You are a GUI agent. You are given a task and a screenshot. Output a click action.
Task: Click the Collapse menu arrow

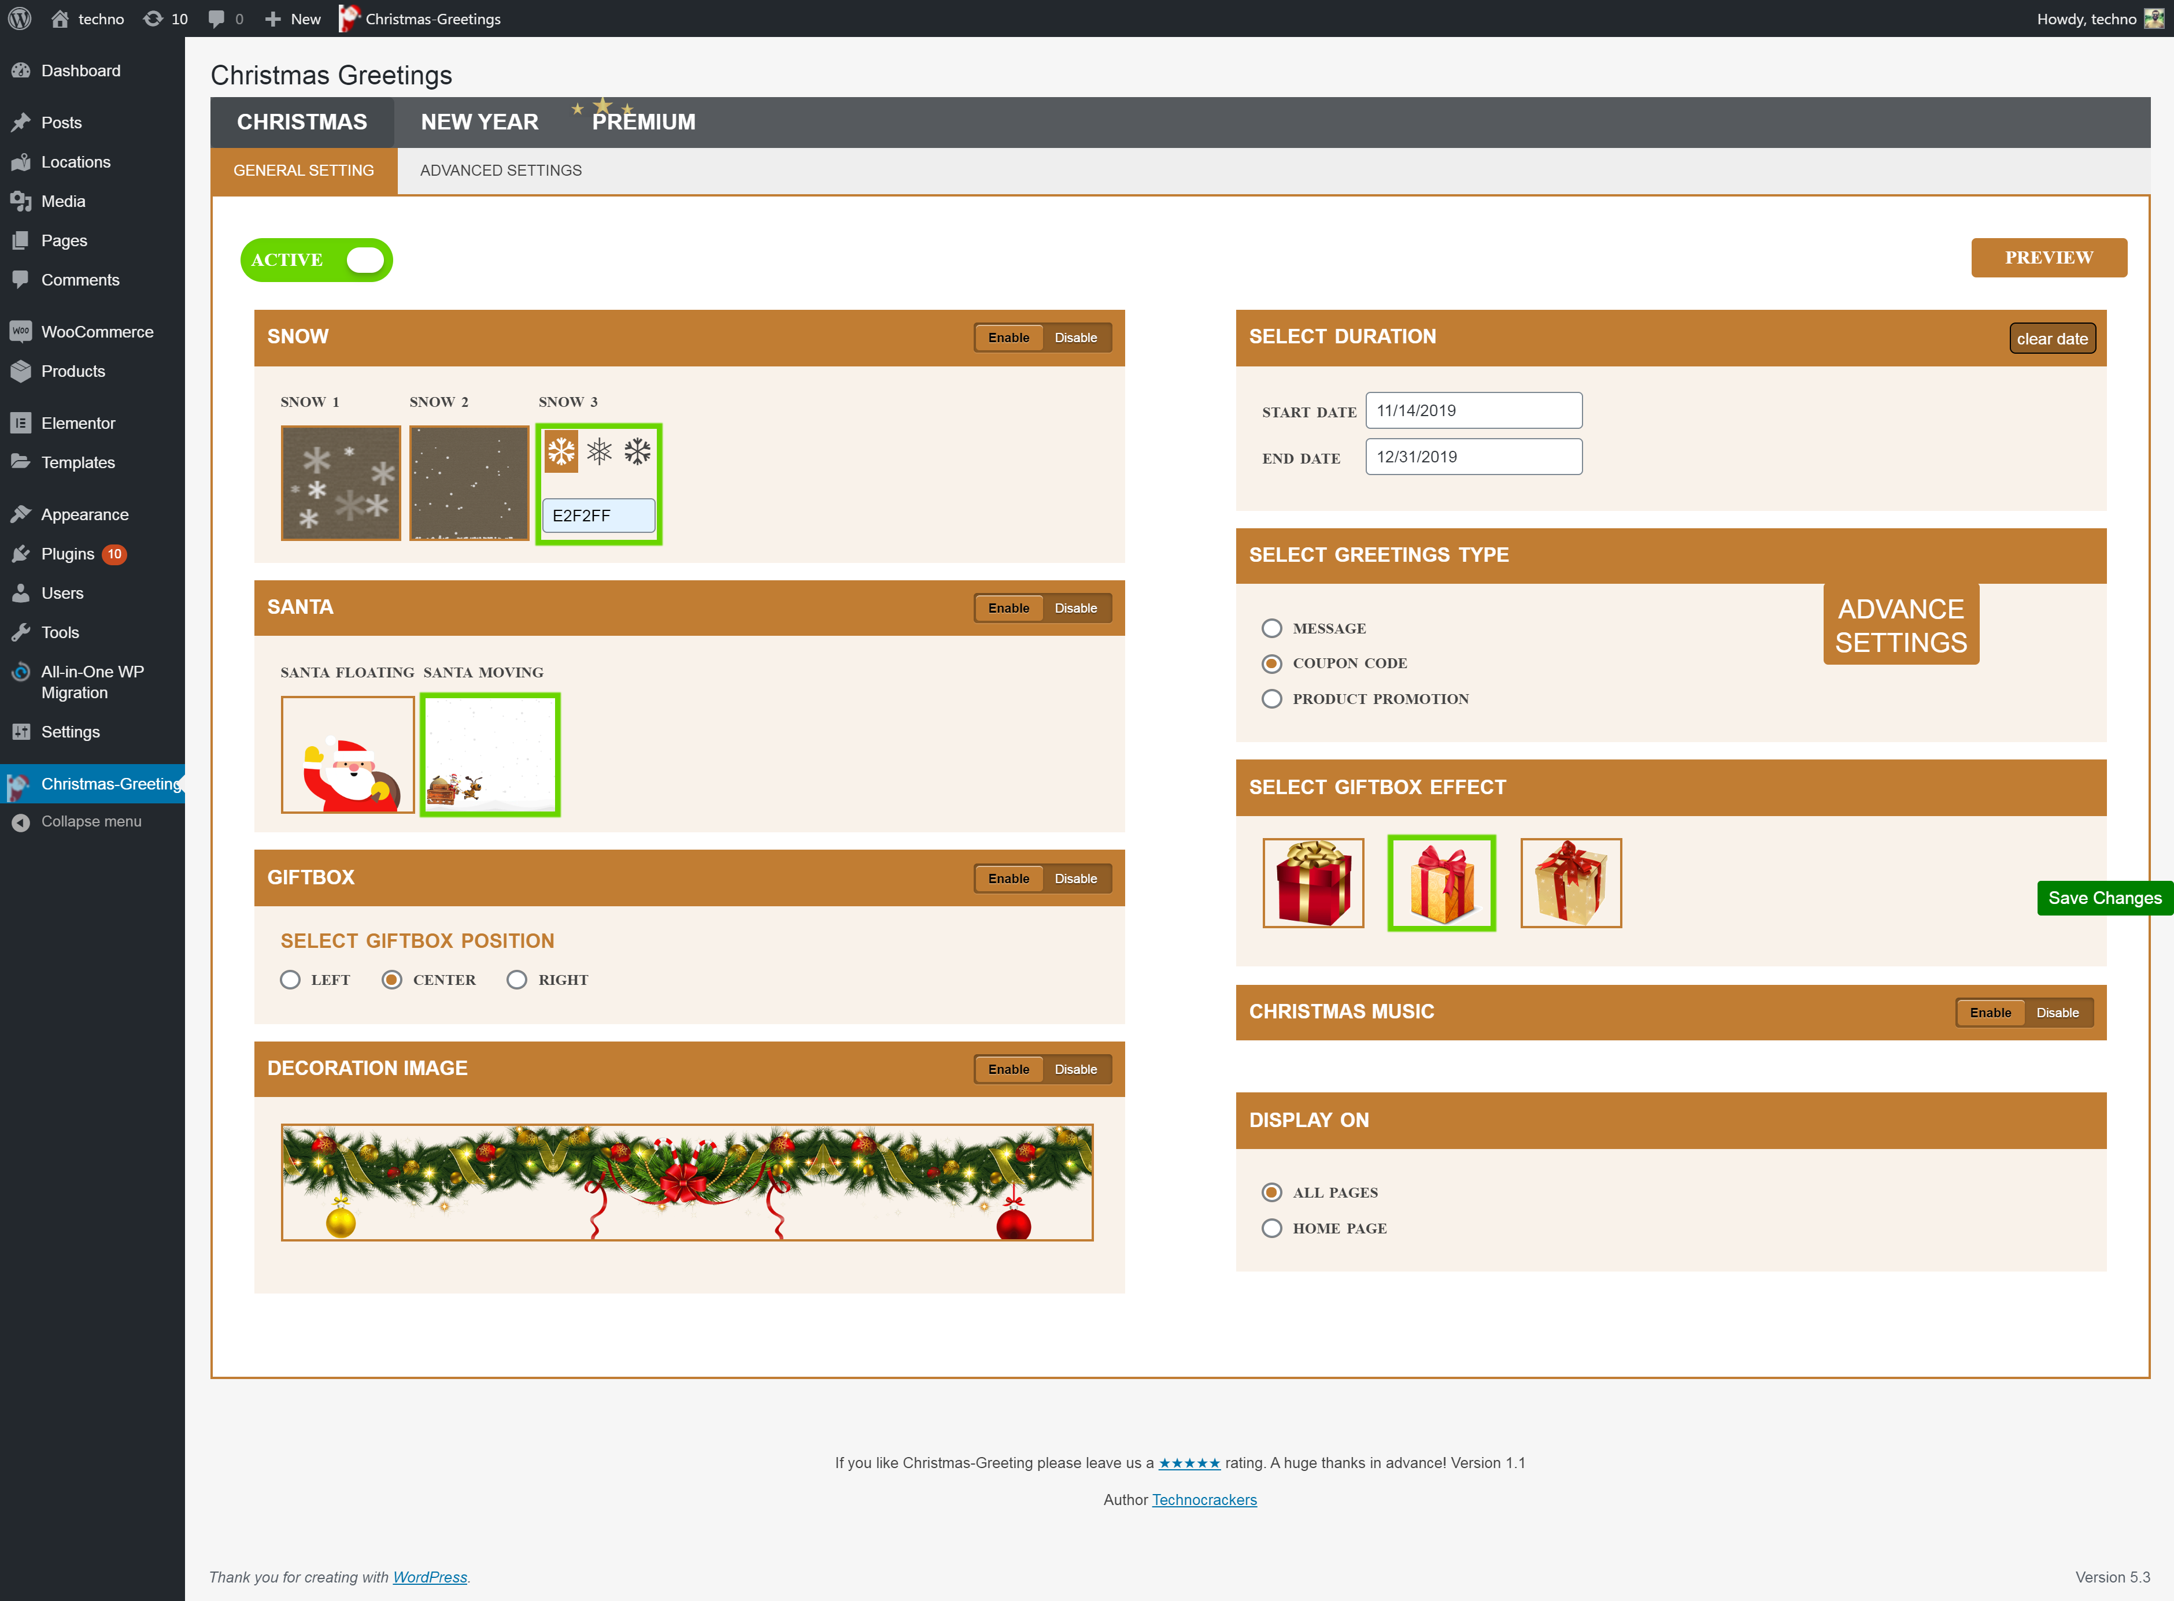pos(20,822)
